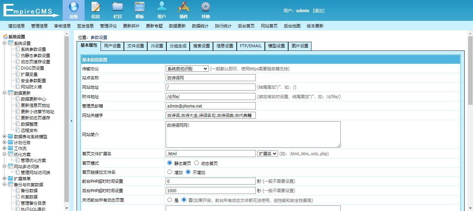
Task: Switch to the FTP/EMAIL tab
Action: pos(251,46)
